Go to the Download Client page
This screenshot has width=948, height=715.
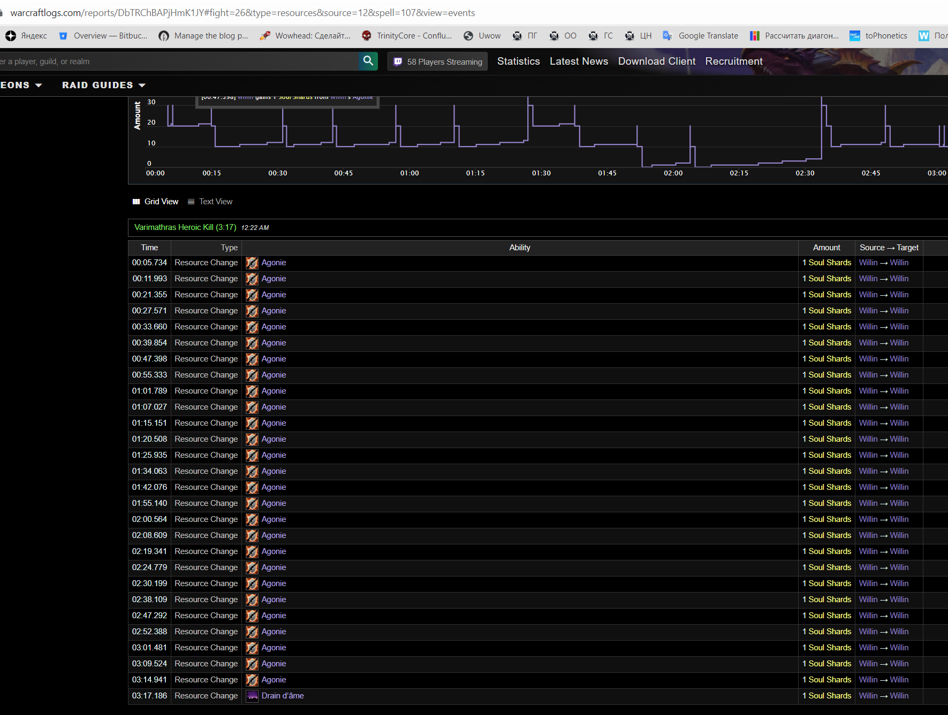point(657,61)
